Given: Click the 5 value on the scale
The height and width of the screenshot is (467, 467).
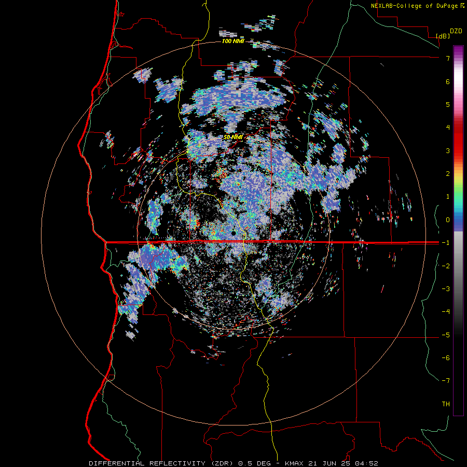Looking at the screenshot, I should [x=448, y=104].
